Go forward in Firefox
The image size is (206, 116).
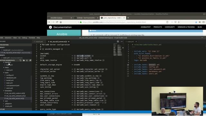click(53, 22)
